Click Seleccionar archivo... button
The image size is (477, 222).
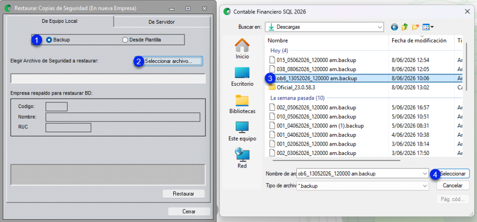pyautogui.click(x=169, y=61)
